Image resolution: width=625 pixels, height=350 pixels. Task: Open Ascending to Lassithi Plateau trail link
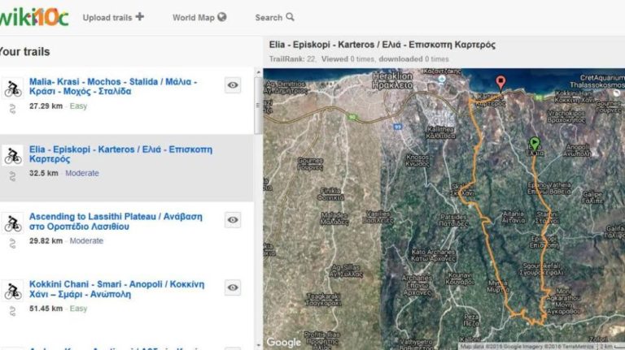pyautogui.click(x=116, y=222)
